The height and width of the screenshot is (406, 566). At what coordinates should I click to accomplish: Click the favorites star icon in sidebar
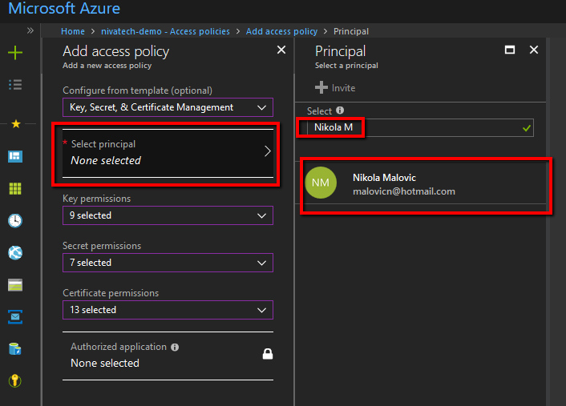point(16,124)
